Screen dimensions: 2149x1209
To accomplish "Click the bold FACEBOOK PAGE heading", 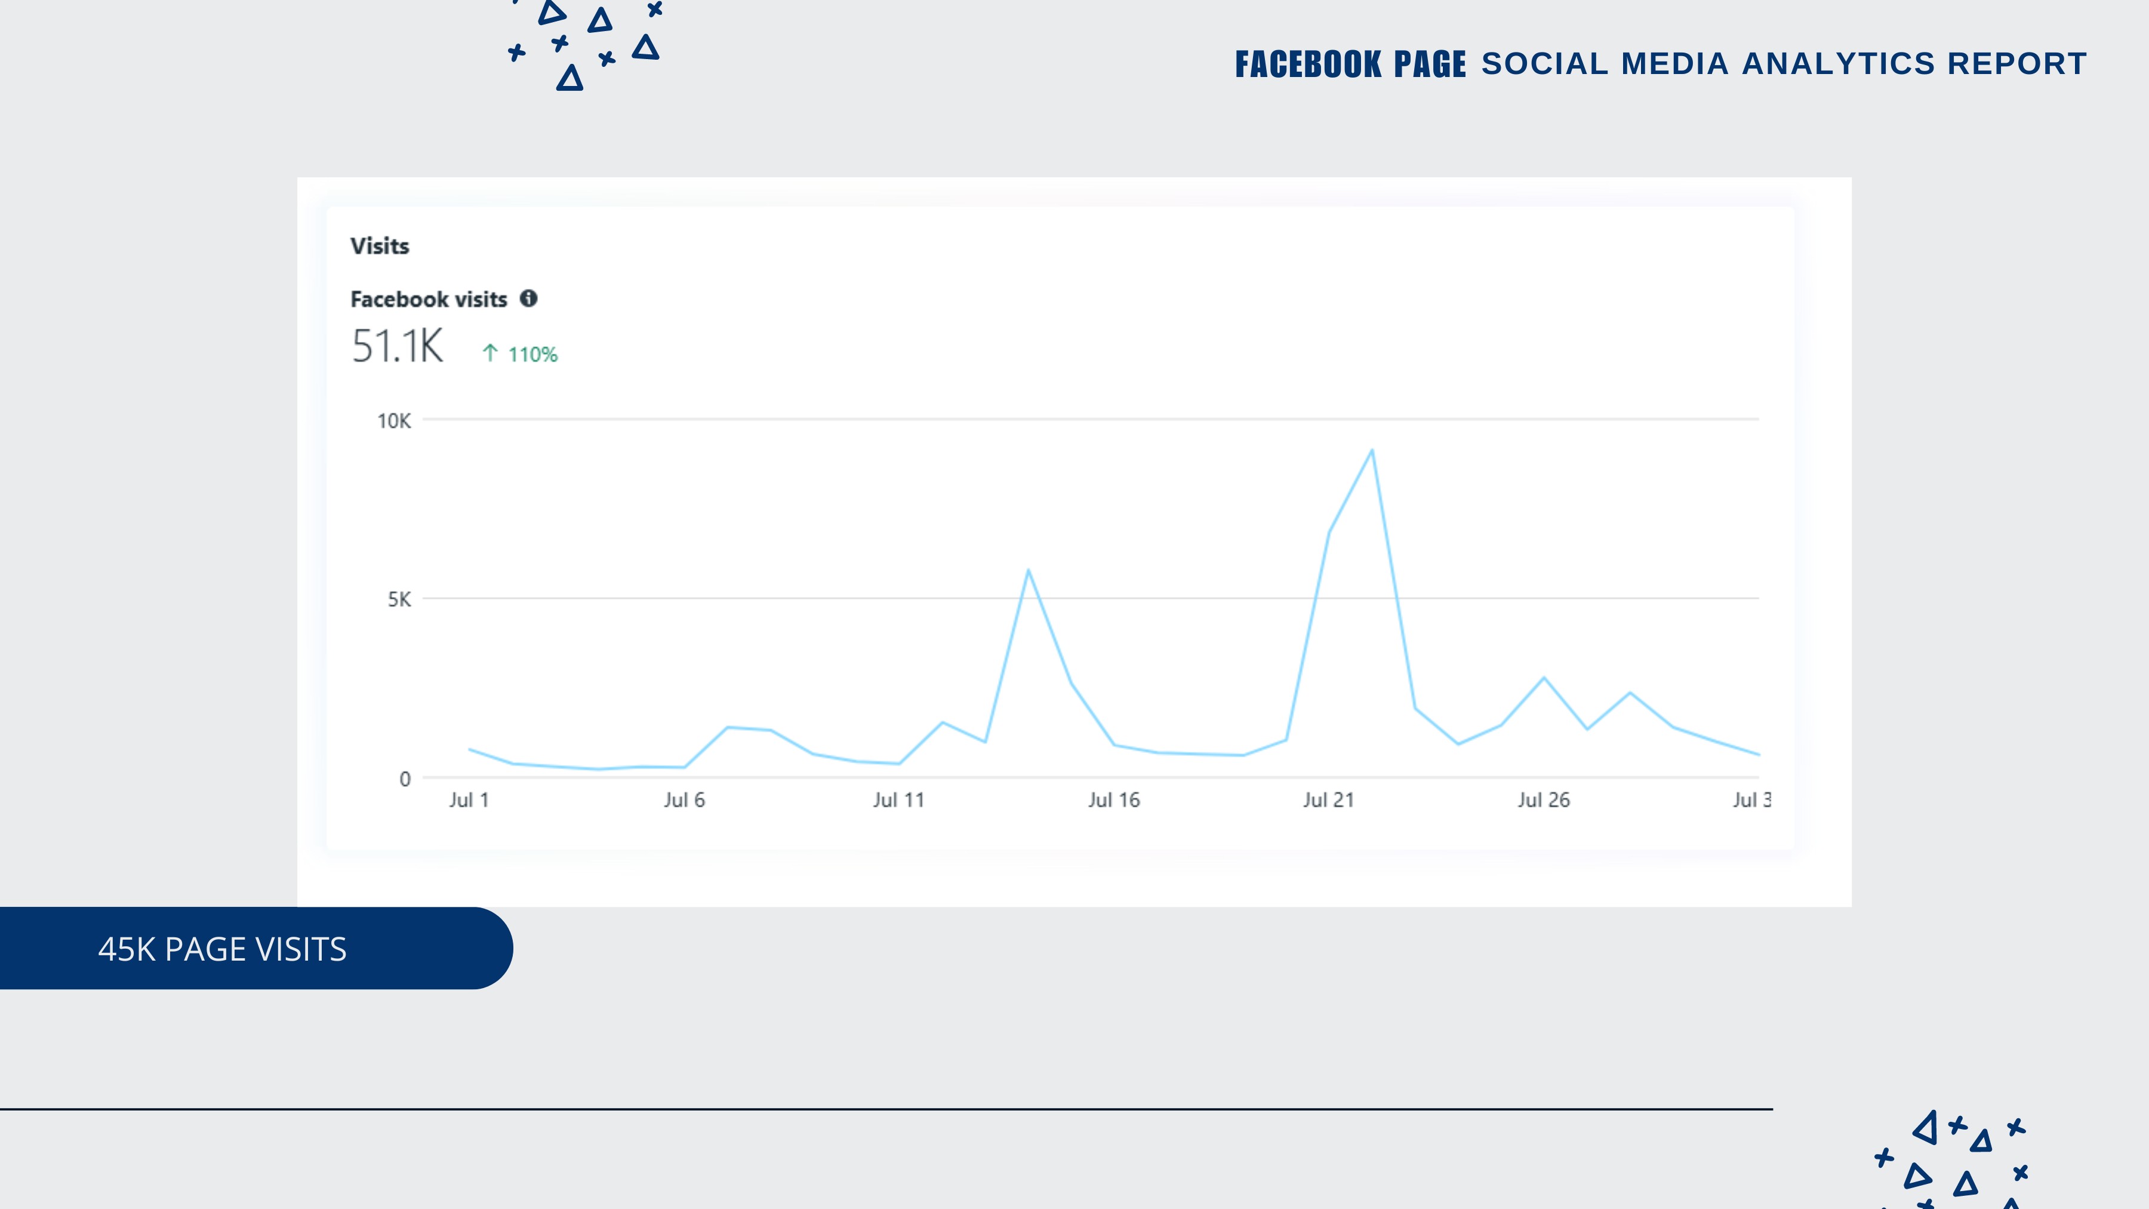I will [x=1350, y=64].
